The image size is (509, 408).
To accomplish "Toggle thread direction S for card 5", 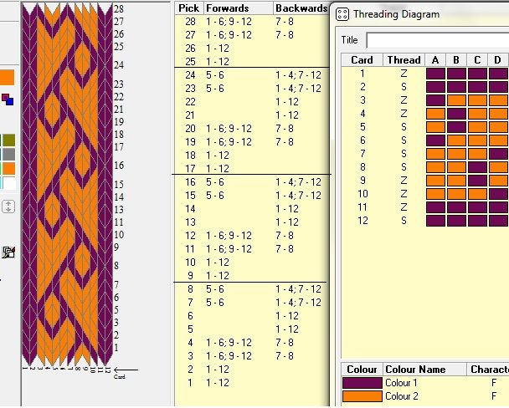I will 404,127.
